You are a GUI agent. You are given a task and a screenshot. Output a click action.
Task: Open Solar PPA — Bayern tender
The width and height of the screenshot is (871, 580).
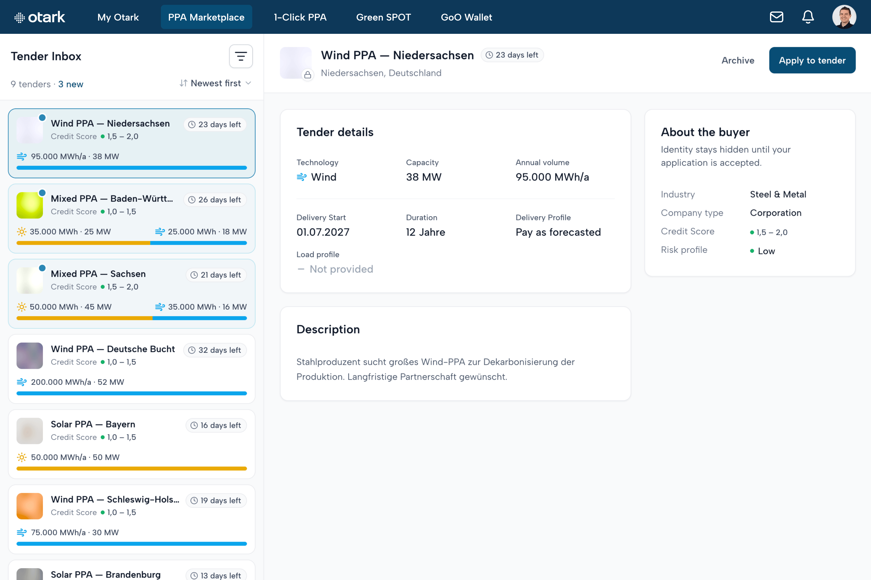(132, 444)
